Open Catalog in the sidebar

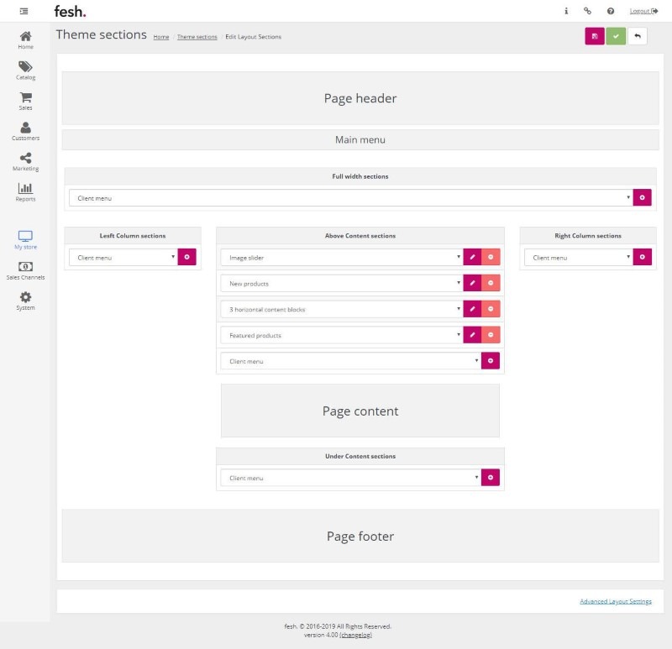[x=25, y=71]
